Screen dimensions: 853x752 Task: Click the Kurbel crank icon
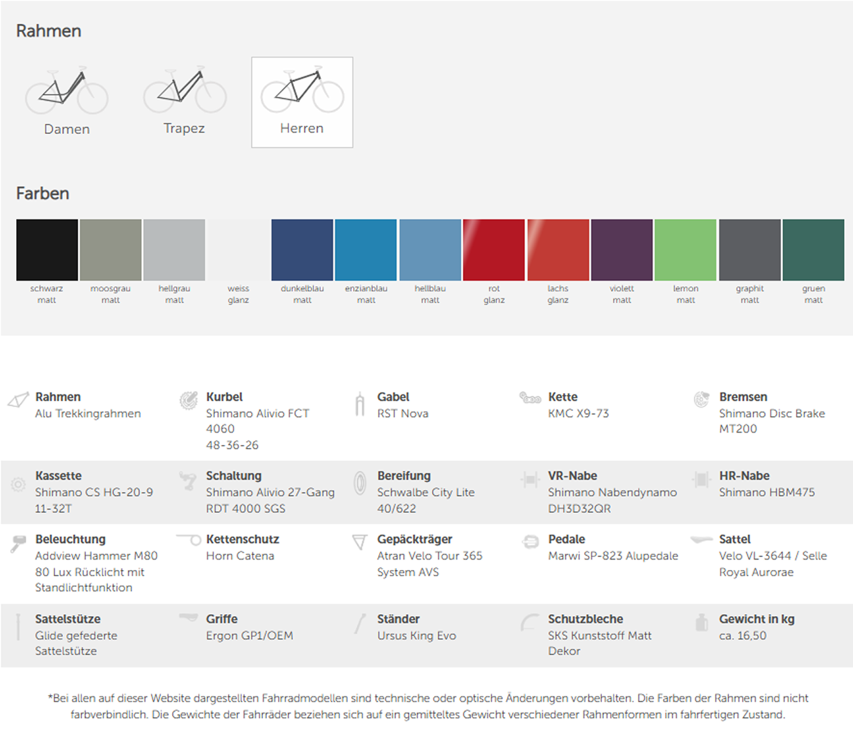[x=188, y=400]
